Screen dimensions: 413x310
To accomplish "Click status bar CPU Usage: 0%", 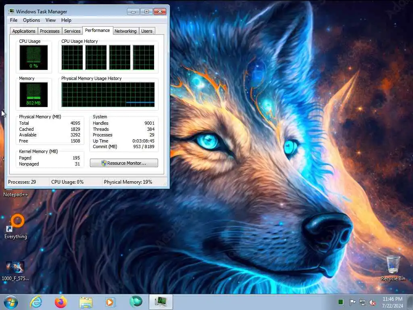I will pos(67,182).
